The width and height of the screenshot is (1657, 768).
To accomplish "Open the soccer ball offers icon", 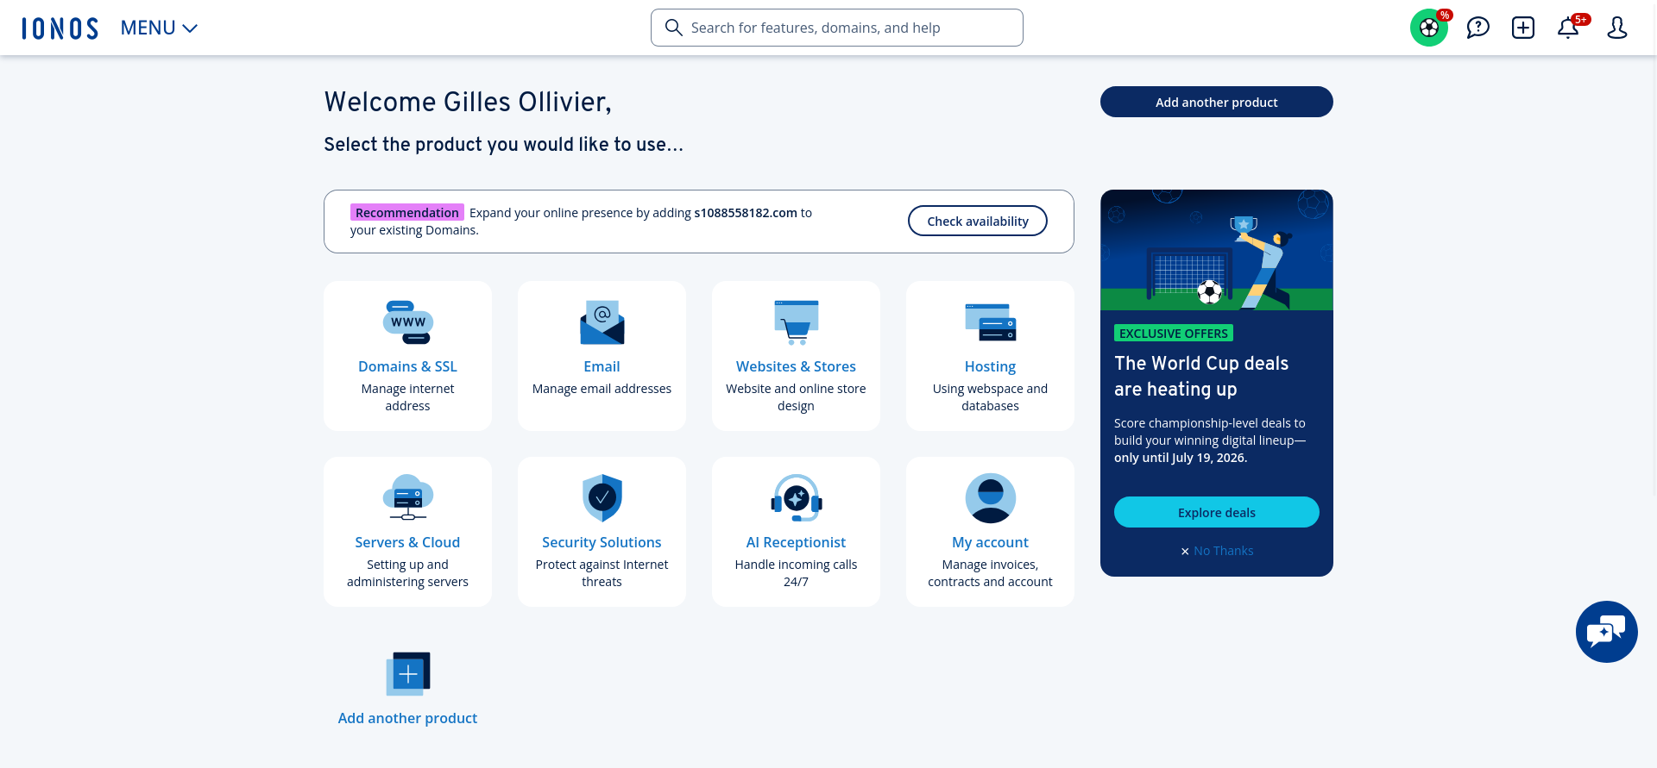I will click(1429, 28).
